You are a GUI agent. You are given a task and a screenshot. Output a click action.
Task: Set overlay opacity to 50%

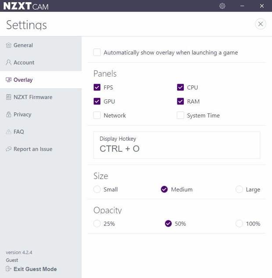click(168, 223)
